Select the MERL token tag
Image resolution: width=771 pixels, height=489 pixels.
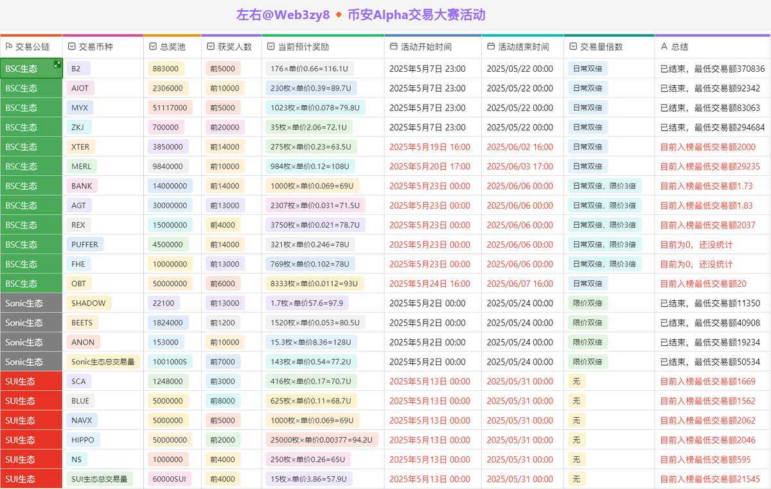tap(82, 166)
